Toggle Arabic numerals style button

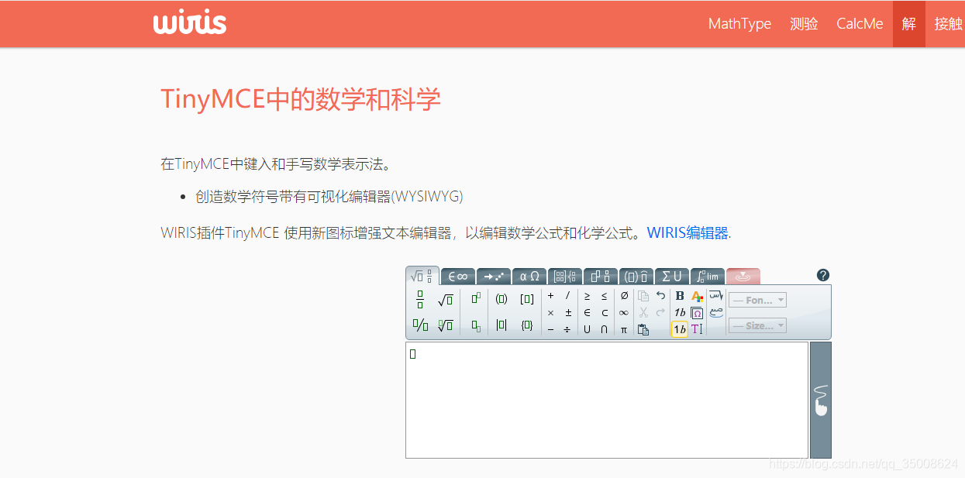click(716, 313)
